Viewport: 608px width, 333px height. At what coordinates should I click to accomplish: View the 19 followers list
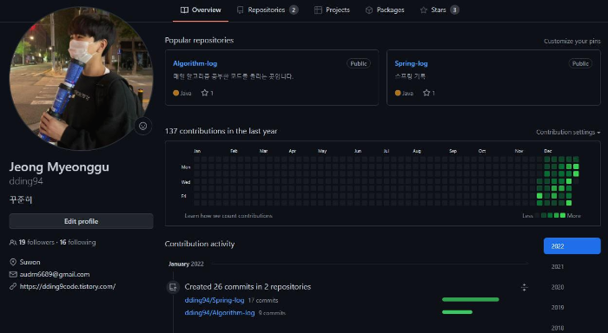click(36, 242)
